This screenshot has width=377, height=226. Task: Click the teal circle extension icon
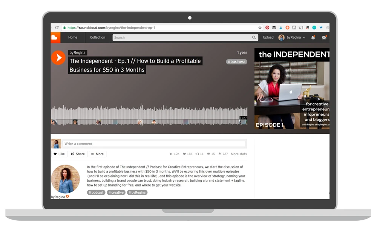point(314,27)
